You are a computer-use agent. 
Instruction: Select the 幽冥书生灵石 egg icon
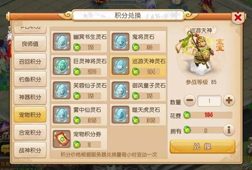(x=62, y=41)
